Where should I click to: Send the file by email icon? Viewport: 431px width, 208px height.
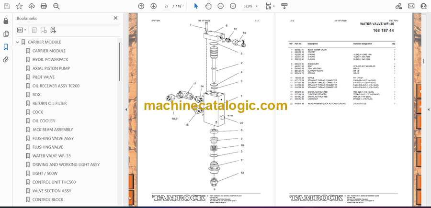(411, 6)
